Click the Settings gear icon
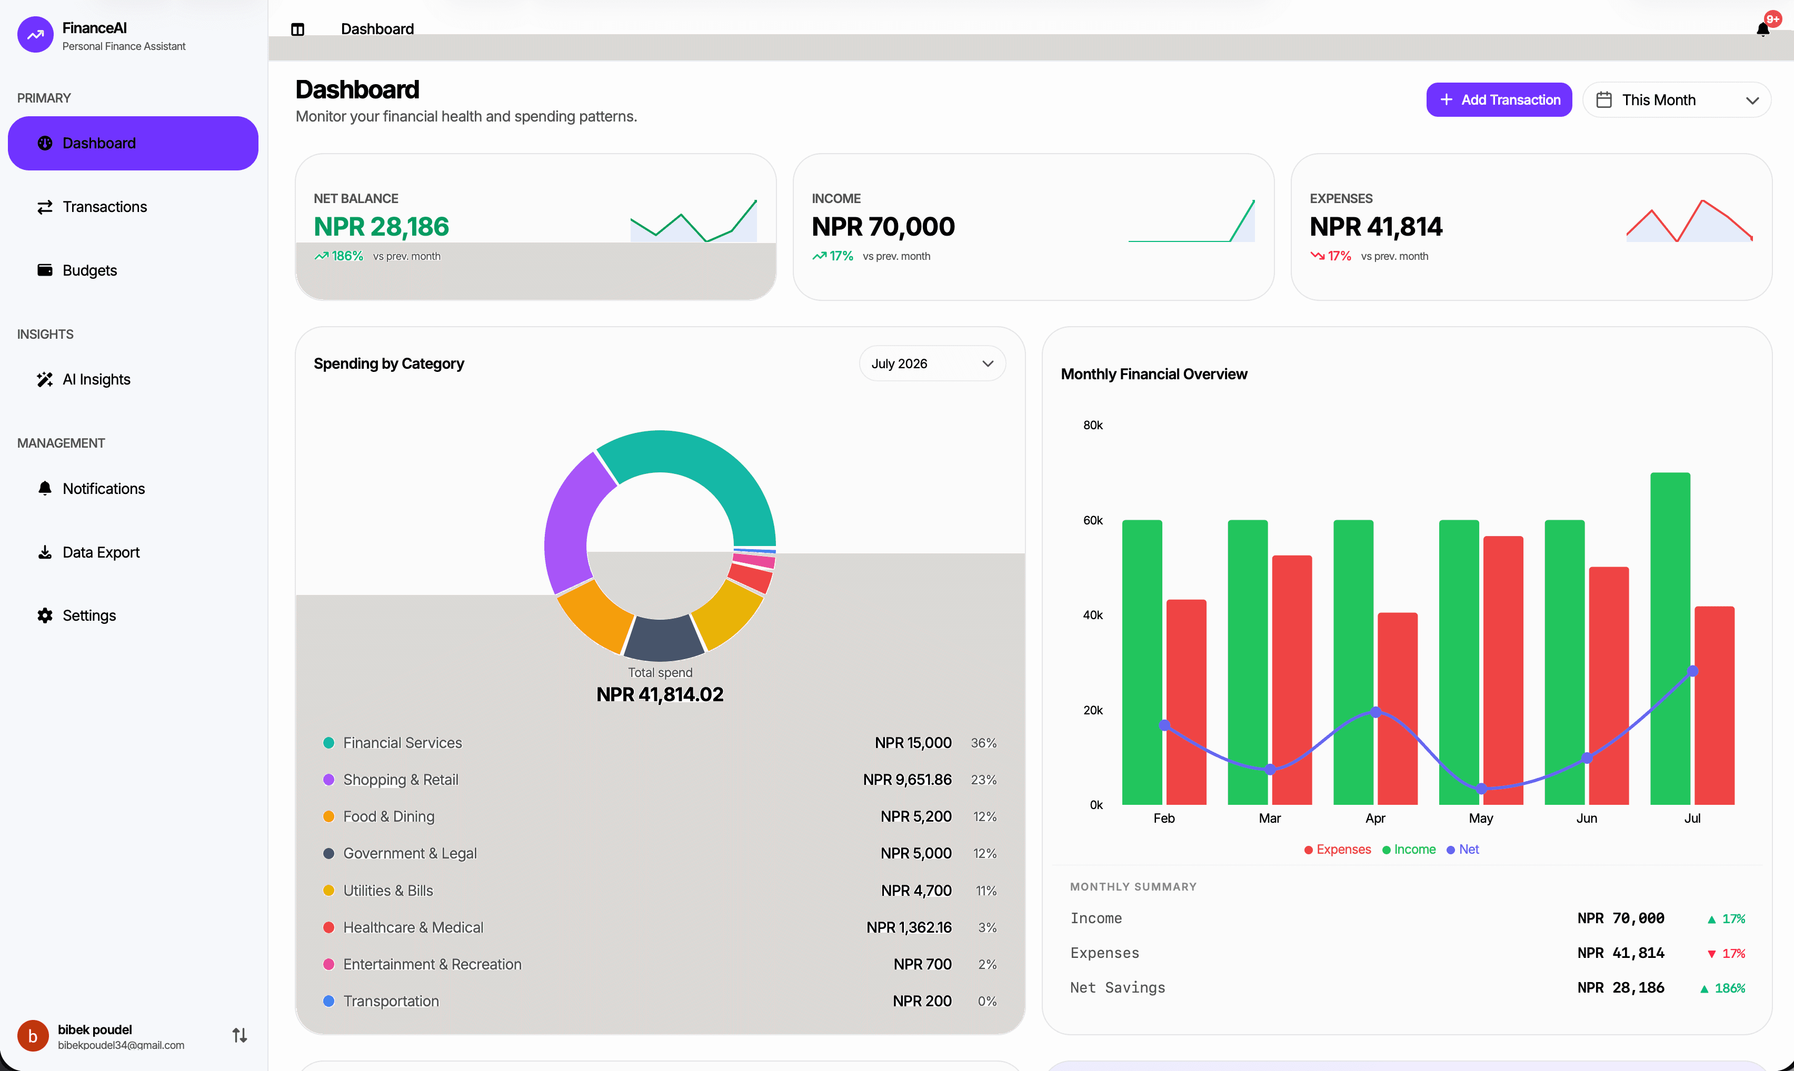 [45, 615]
